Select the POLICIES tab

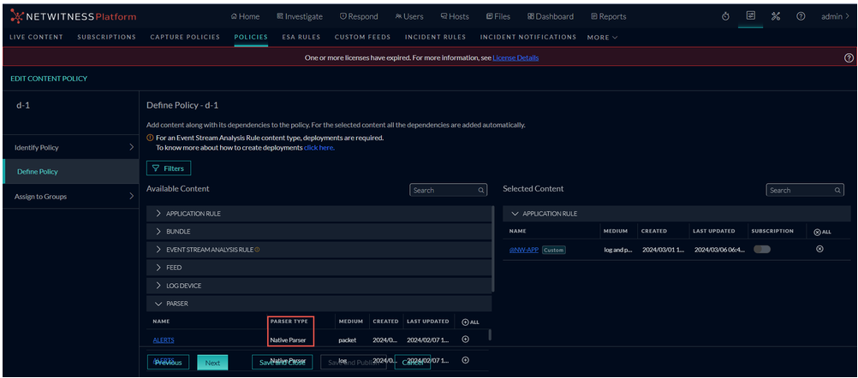tap(251, 37)
